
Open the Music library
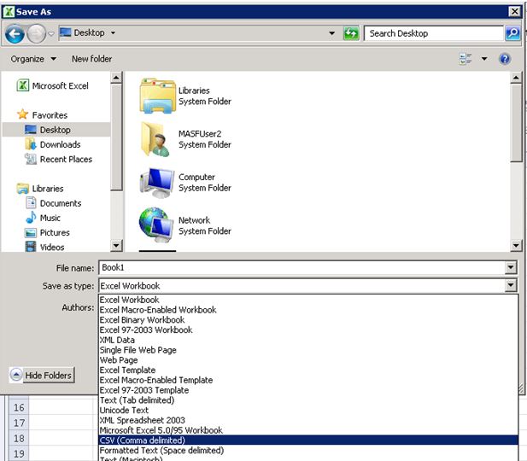click(x=43, y=218)
